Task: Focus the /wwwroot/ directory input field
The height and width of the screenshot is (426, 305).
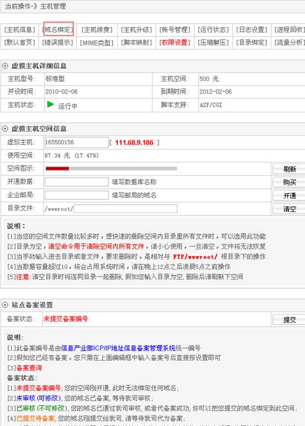Action: coord(126,209)
